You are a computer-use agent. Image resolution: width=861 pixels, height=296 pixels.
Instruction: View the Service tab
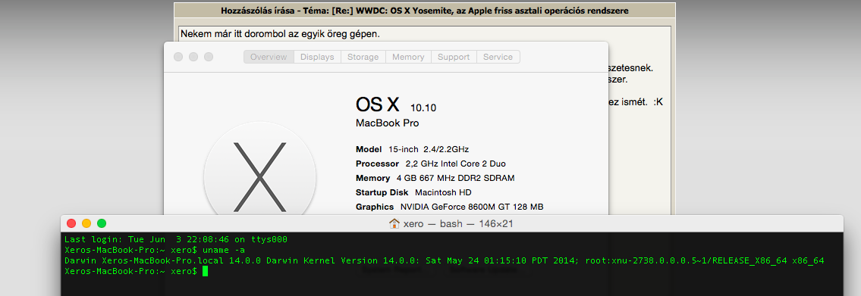[x=498, y=57]
